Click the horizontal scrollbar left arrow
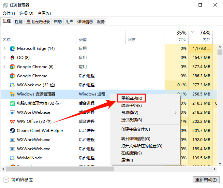223x188 pixels. pos(3,169)
